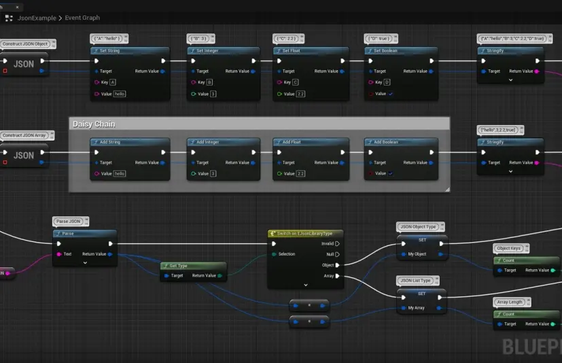The width and height of the screenshot is (562, 363).
Task: Toggle the comment bubble pin on Parse JSON
Action: [x=86, y=220]
